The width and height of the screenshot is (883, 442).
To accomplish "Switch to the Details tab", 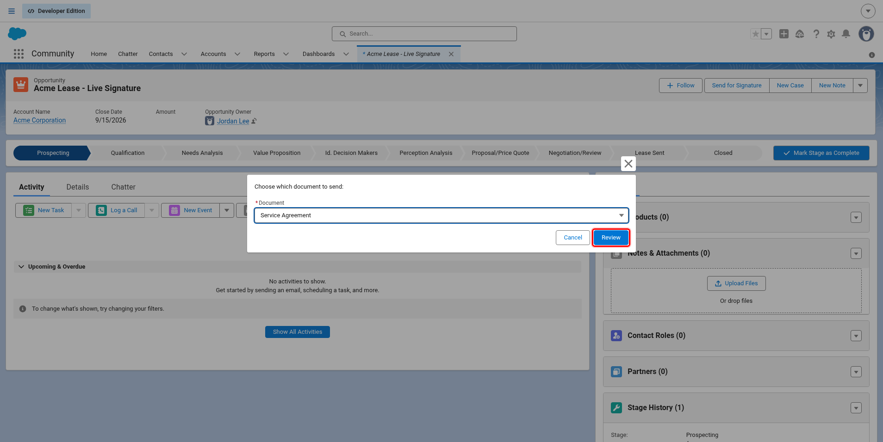I will [x=78, y=187].
